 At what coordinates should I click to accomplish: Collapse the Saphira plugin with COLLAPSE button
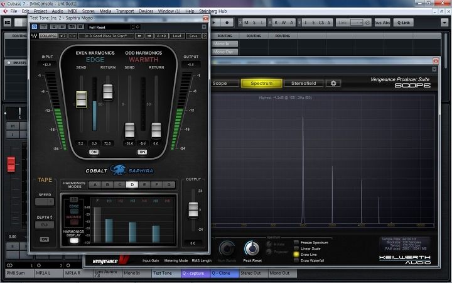48,36
